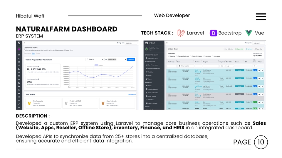Open the Change role dropdown on Website Orders

click(259, 43)
